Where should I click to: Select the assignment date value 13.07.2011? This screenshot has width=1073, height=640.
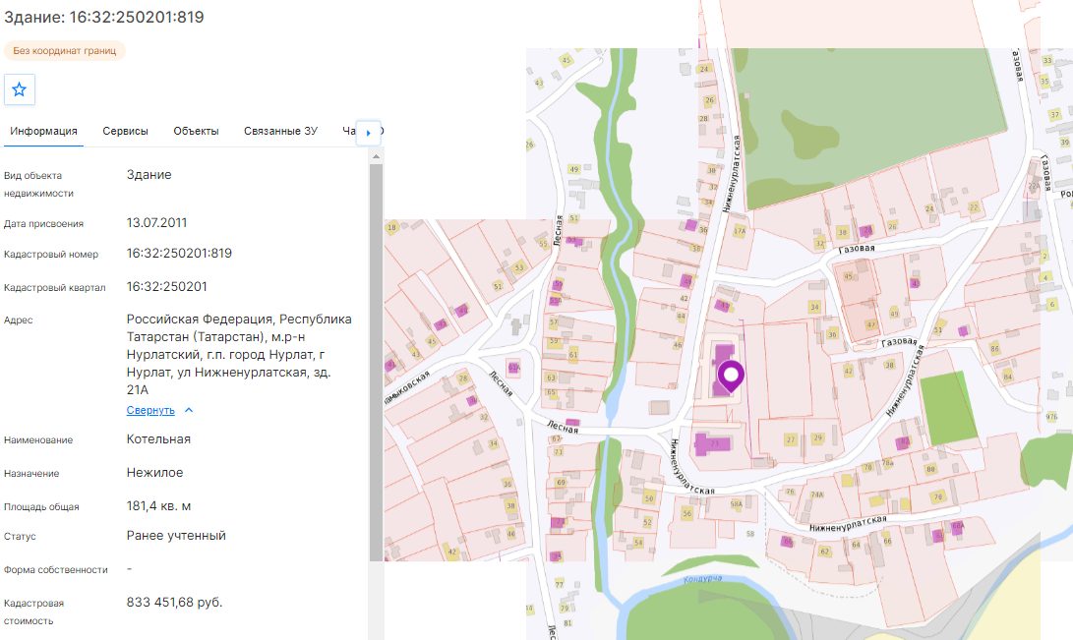[156, 223]
